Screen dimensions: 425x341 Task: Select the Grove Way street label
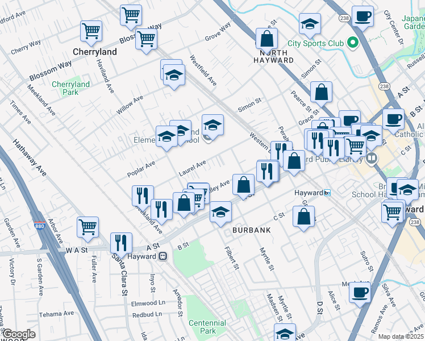218,31
